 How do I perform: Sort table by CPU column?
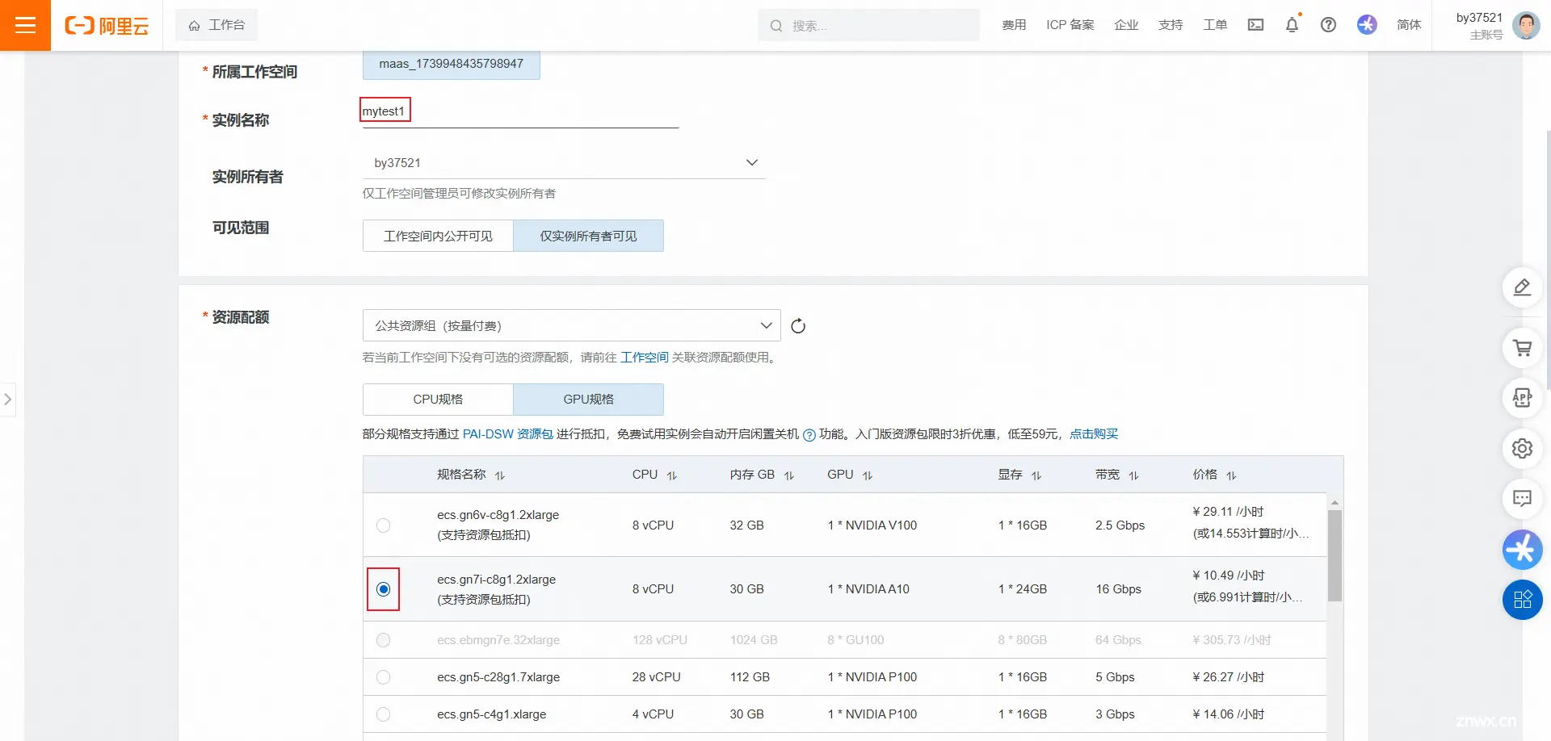pyautogui.click(x=672, y=475)
